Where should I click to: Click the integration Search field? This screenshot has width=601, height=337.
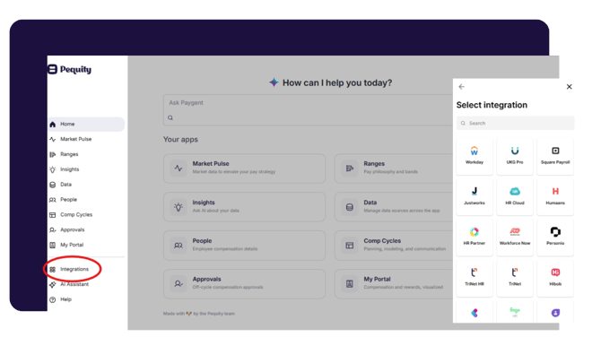515,124
